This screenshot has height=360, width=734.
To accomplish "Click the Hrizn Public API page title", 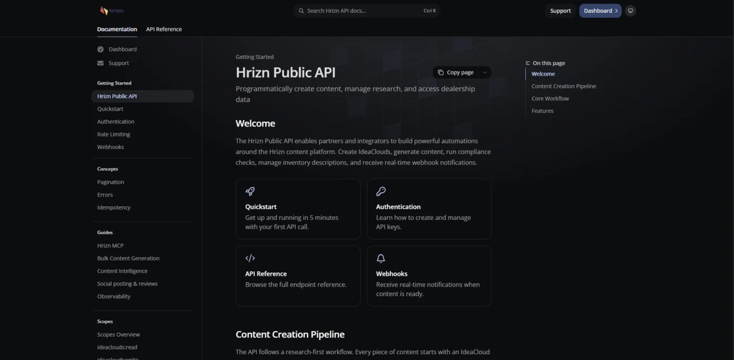I will point(286,72).
